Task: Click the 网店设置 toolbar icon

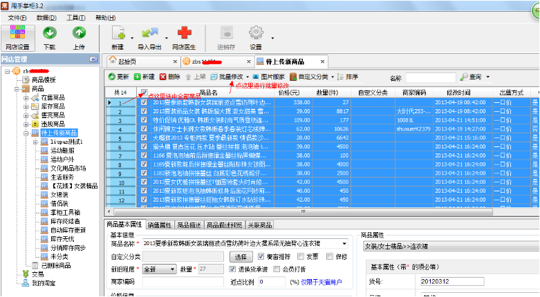Action: click(18, 37)
